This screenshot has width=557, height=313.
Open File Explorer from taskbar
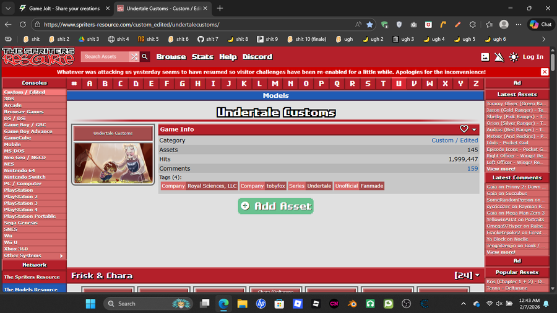click(242, 304)
